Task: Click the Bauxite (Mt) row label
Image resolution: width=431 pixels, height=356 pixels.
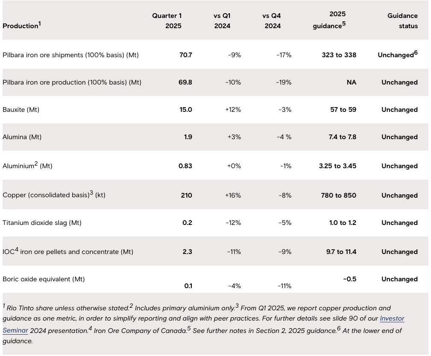Action: [x=21, y=110]
